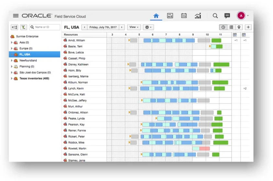Screen dimensions: 273x181
Task: Expand Texas inventories (400) node
Action: coord(12,78)
